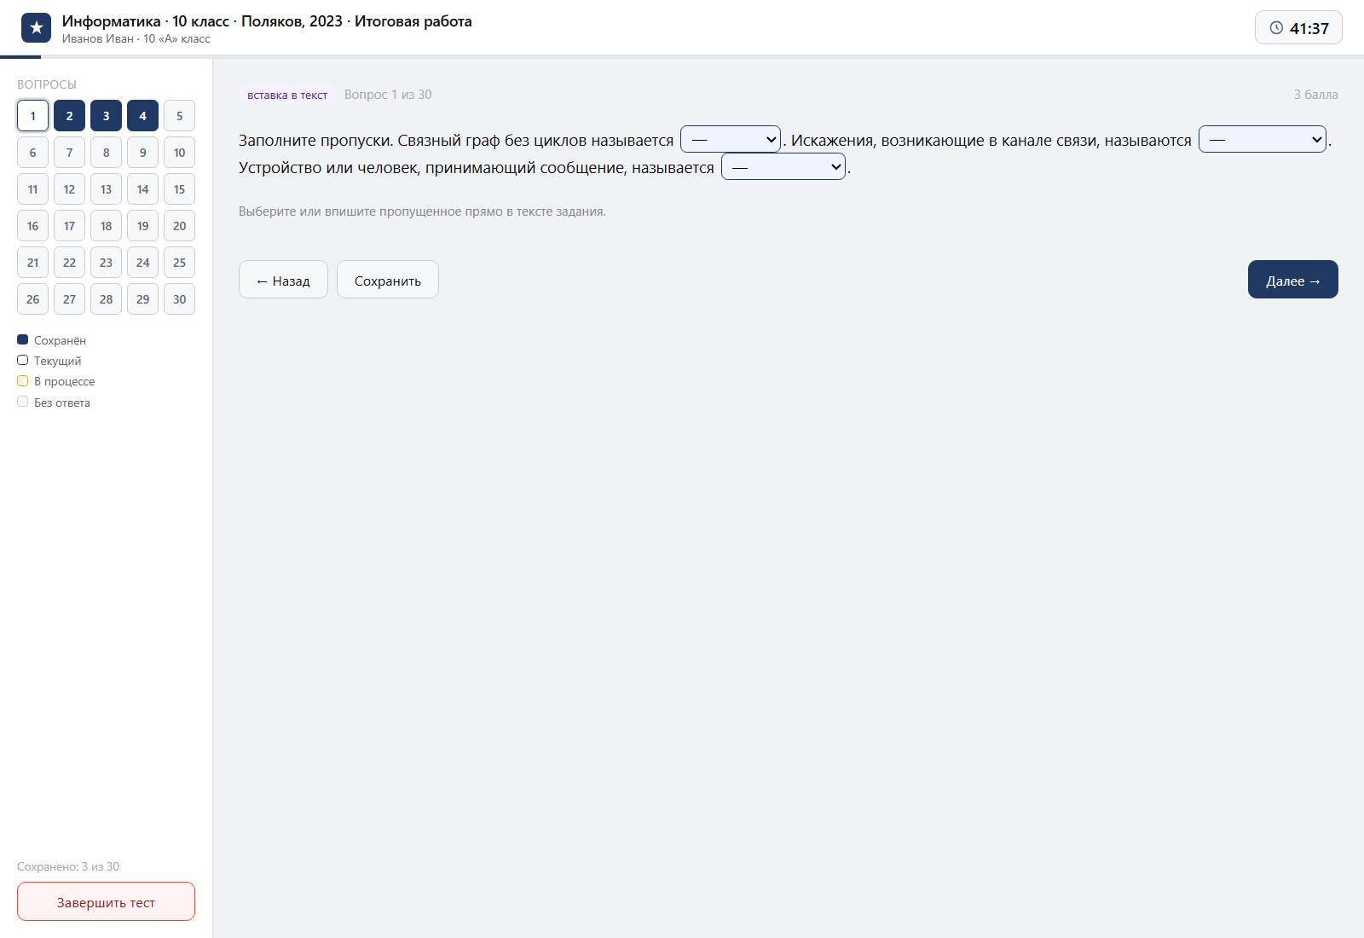This screenshot has height=938, width=1364.
Task: Save answer with Сохранить button
Action: 388,280
